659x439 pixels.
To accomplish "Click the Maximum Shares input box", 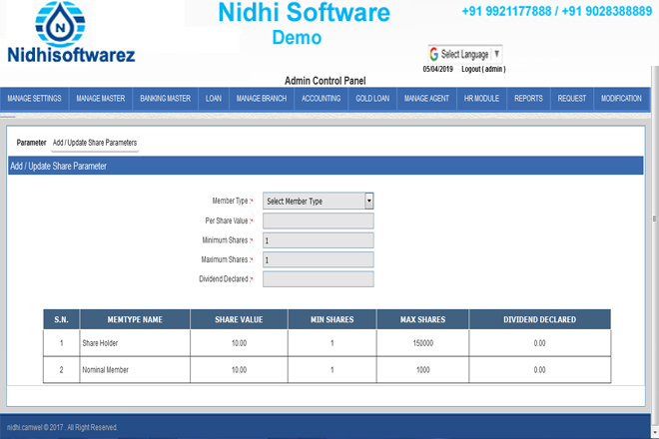I will point(318,259).
